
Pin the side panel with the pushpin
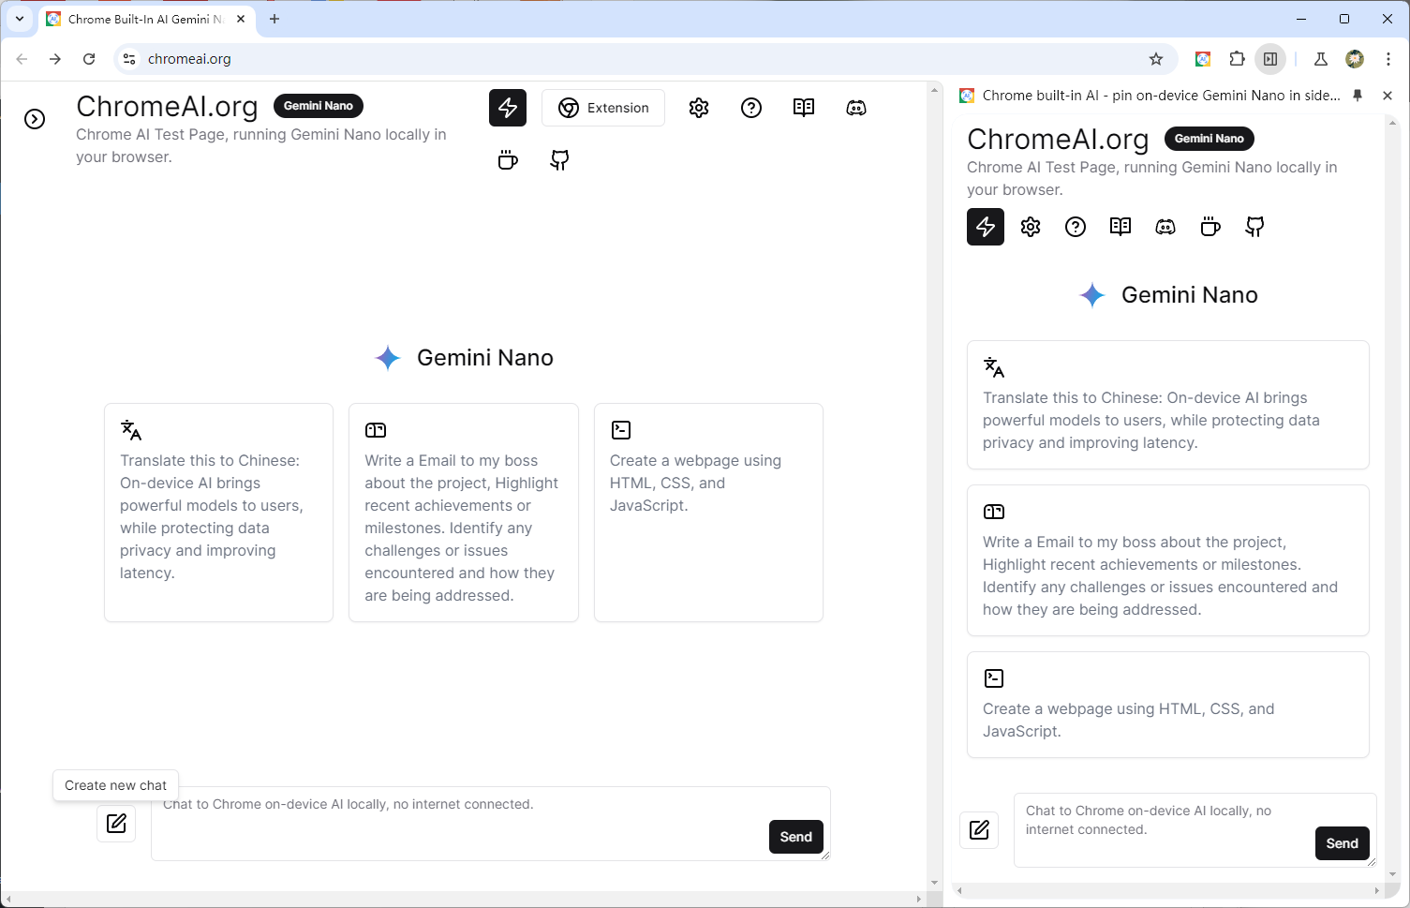[1358, 96]
